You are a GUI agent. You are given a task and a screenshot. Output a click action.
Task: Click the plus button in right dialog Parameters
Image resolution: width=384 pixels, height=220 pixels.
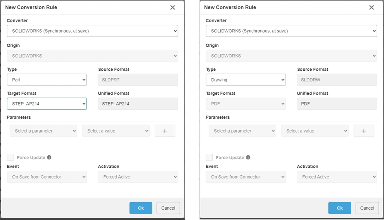pos(364,131)
